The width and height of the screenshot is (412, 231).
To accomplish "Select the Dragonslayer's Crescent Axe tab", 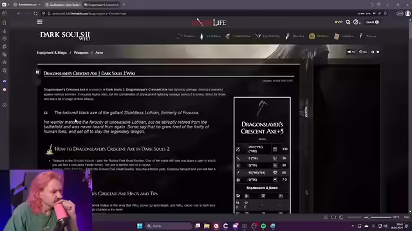I will click(x=102, y=4).
